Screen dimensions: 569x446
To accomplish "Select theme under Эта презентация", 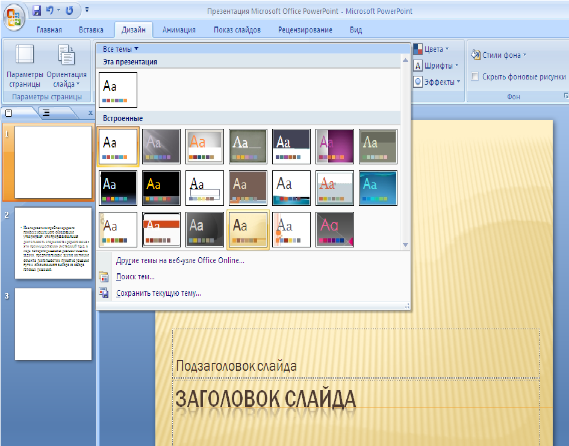I will tap(118, 90).
